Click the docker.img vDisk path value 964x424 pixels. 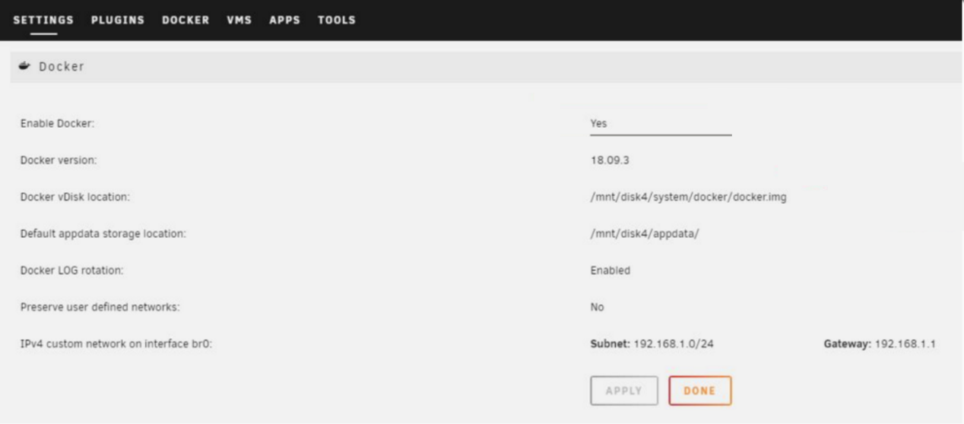(688, 198)
